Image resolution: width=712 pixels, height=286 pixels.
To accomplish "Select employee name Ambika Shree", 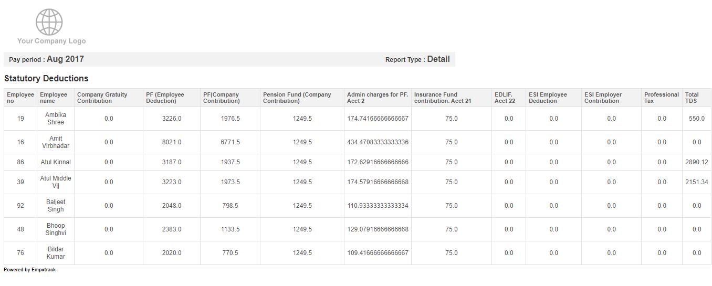I will click(x=56, y=119).
